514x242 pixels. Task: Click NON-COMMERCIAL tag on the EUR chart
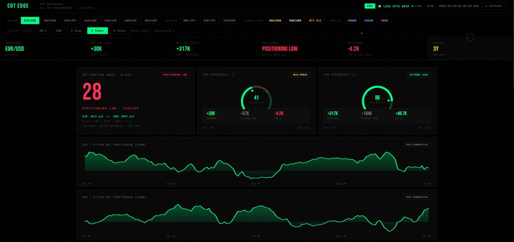[417, 144]
